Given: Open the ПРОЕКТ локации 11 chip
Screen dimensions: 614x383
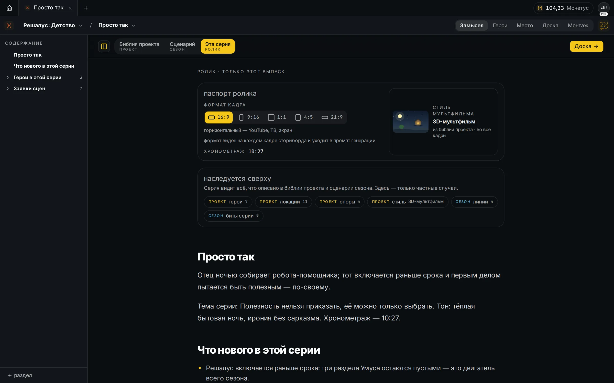Looking at the screenshot, I should coord(283,202).
